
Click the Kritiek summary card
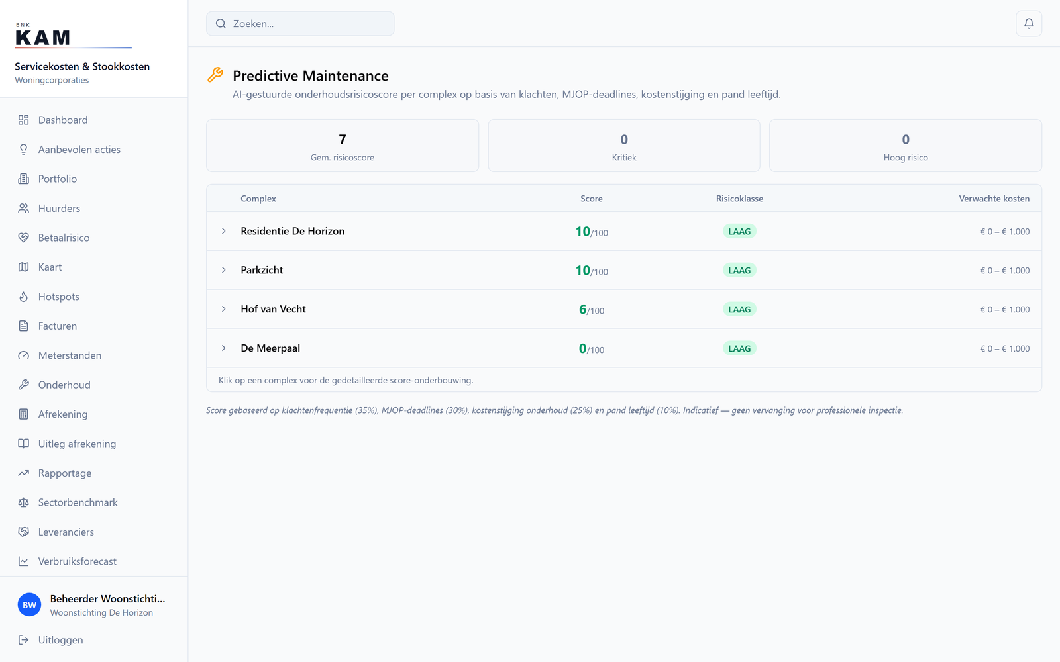coord(624,146)
